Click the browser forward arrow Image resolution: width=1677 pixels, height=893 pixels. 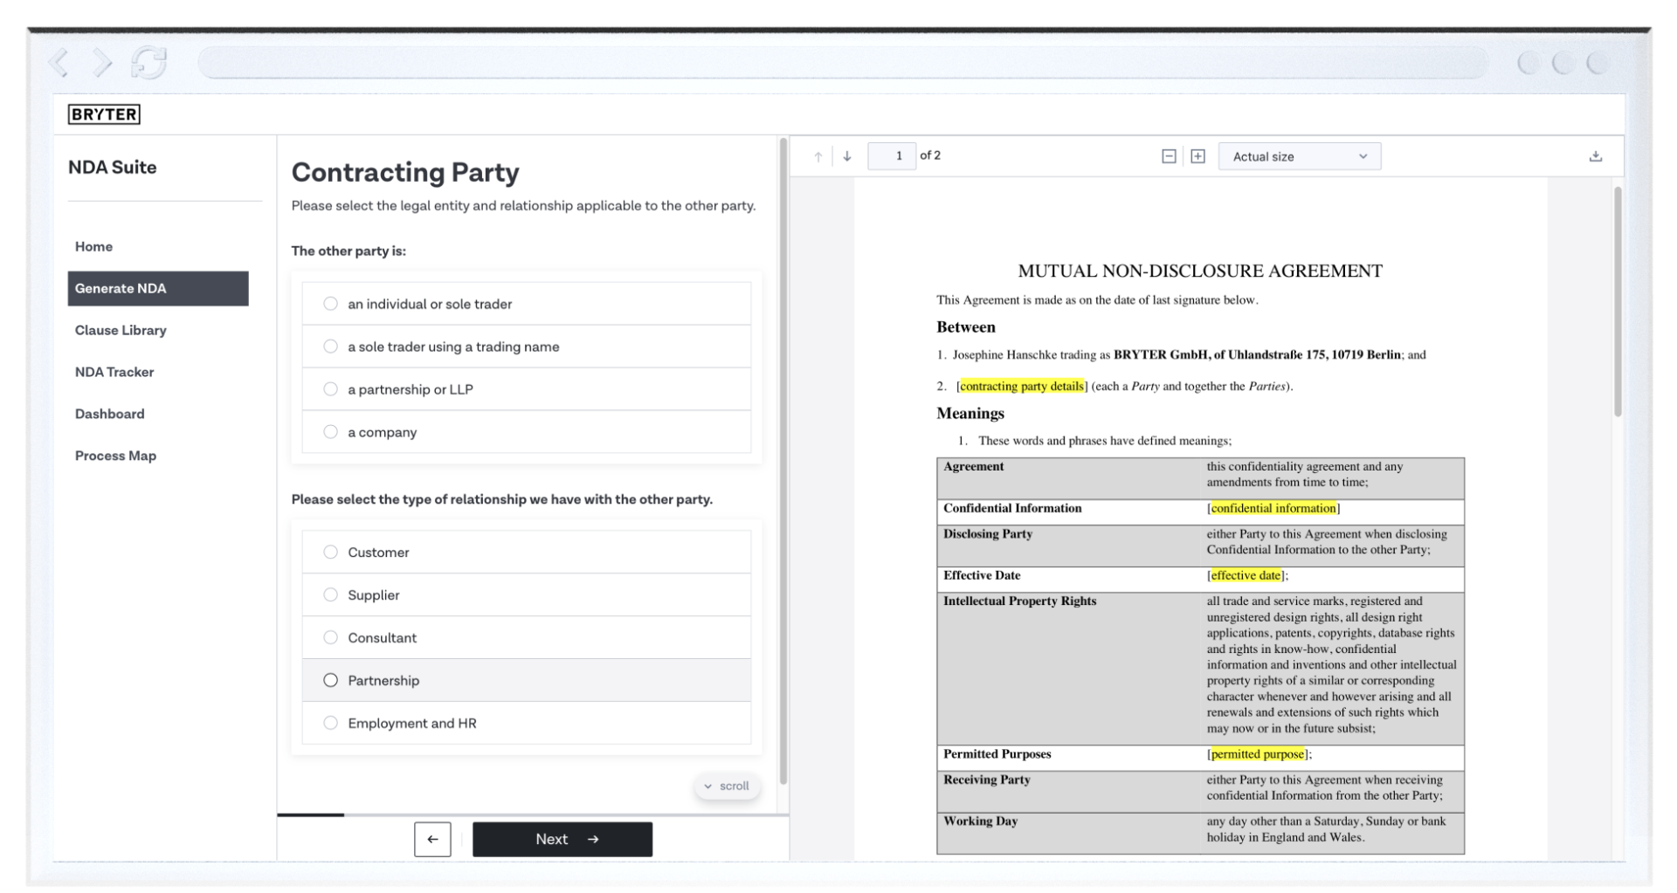(x=102, y=63)
